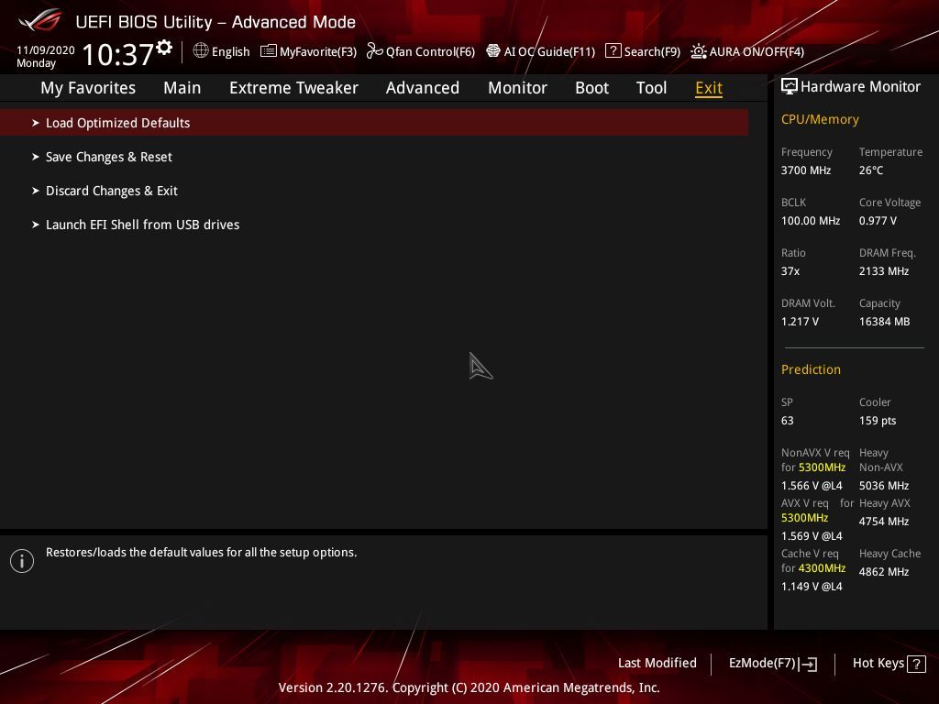Screen dimensions: 939x704
Task: Click AURA ON/OFF(F4) label
Action: (757, 52)
